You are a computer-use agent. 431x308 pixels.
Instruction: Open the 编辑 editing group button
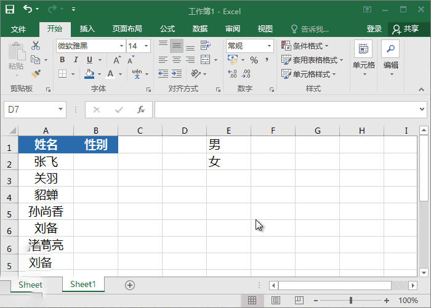(x=390, y=58)
